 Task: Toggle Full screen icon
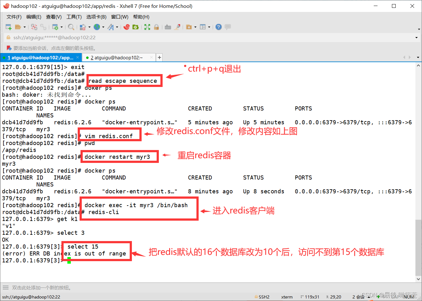click(147, 27)
